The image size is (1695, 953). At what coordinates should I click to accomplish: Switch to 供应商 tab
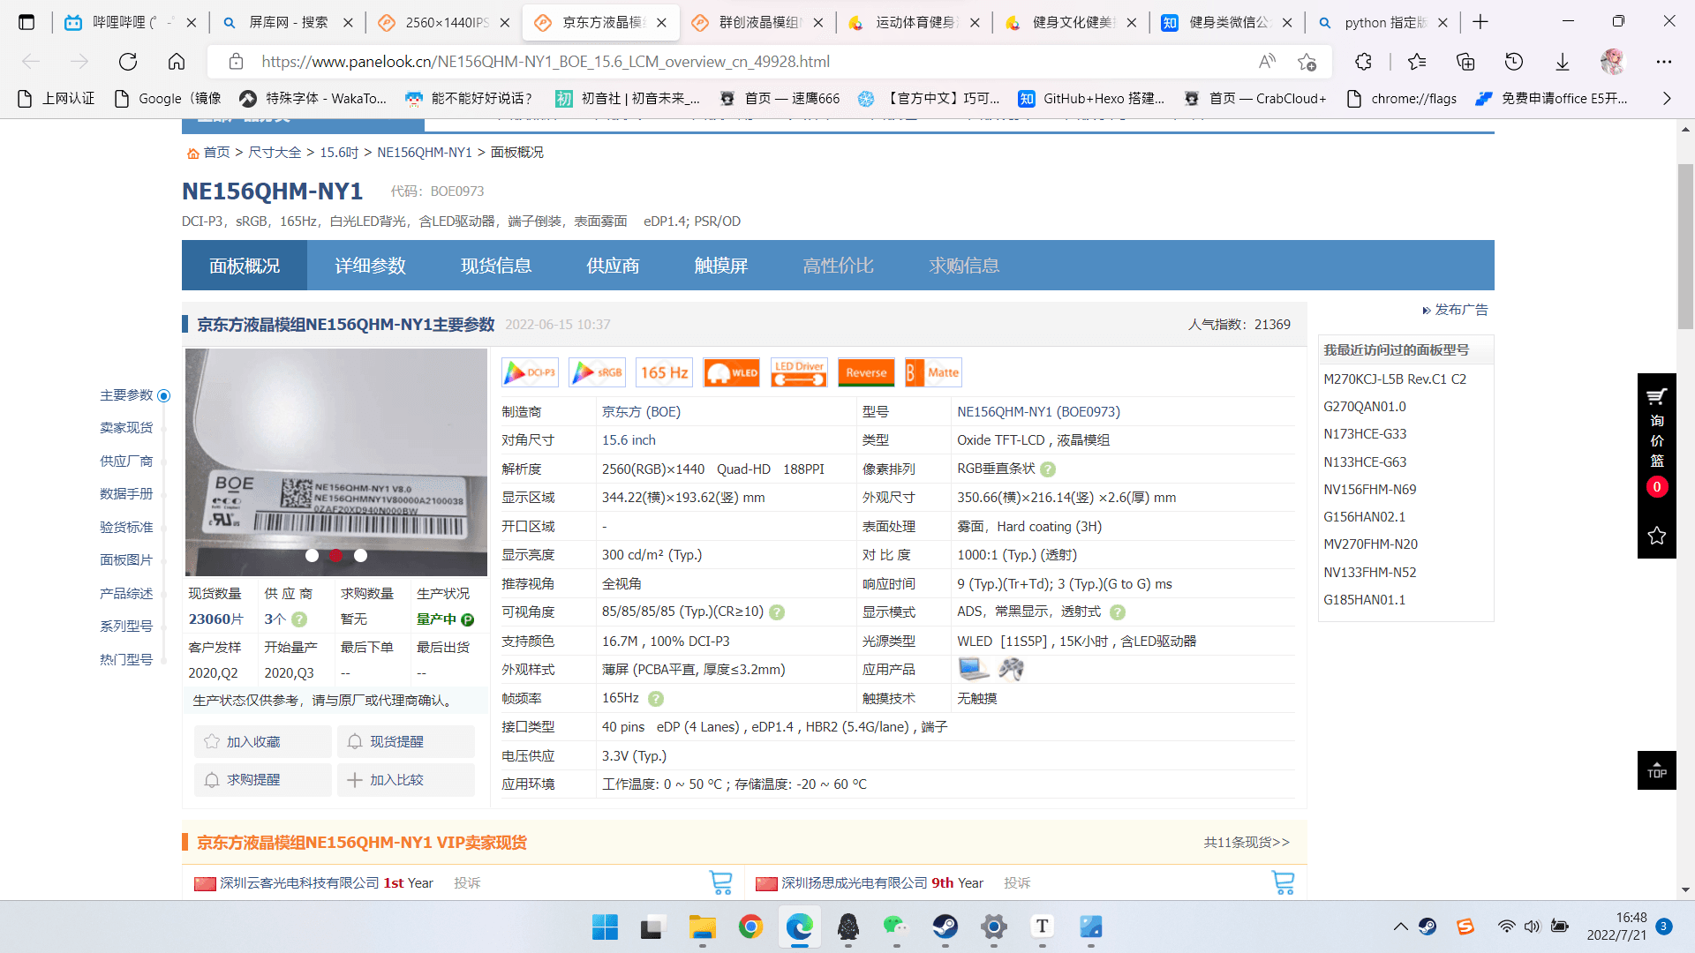click(x=613, y=266)
